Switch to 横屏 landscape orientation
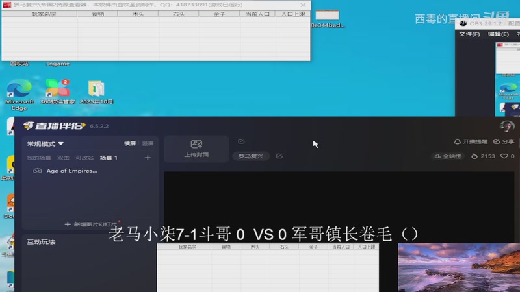 (x=131, y=144)
